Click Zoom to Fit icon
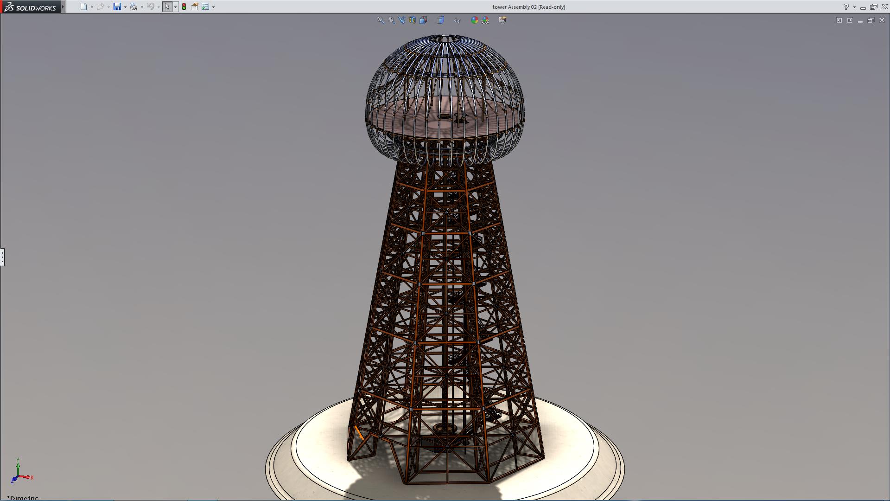This screenshot has width=890, height=501. click(x=381, y=20)
